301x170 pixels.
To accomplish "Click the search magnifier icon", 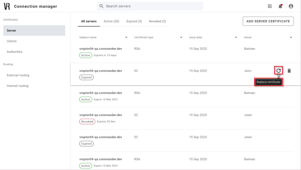I will point(101,6).
